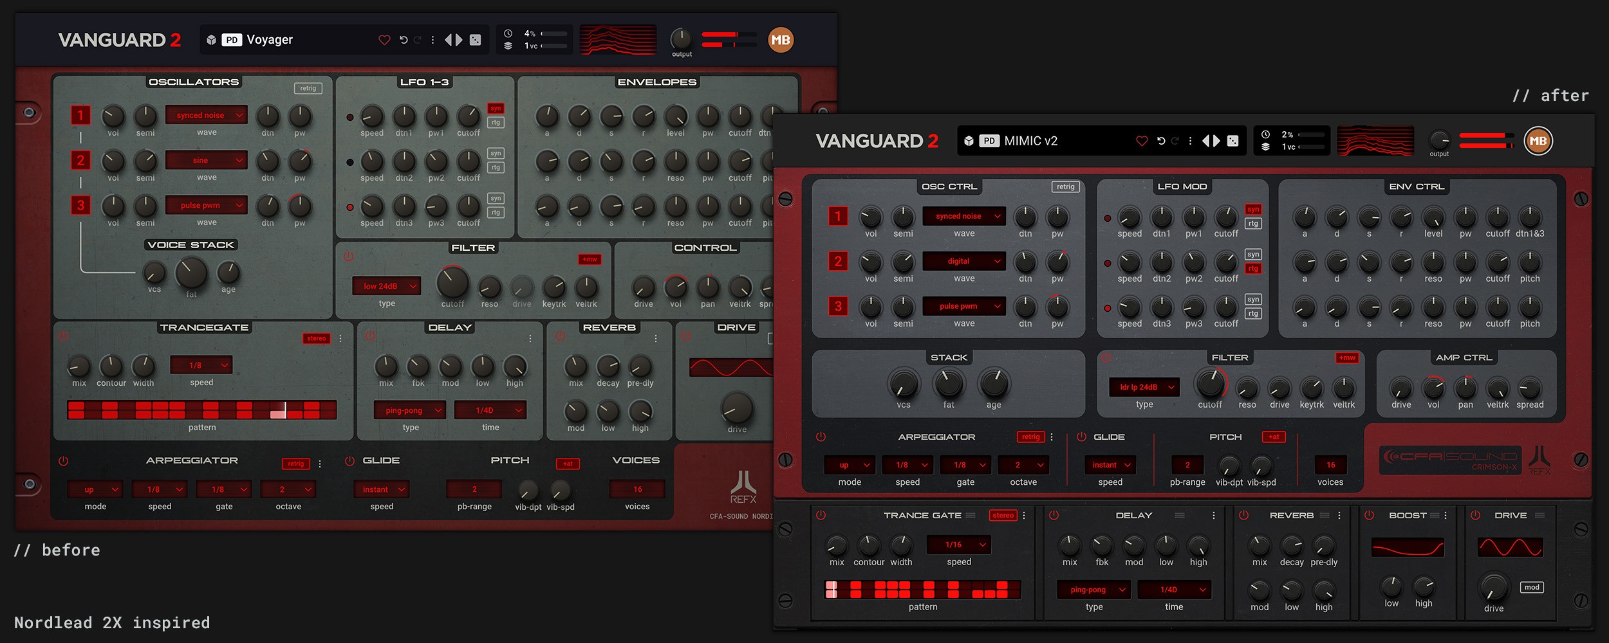Open the cube icon beside the MIMIC v2 preset
The image size is (1609, 643).
(969, 141)
